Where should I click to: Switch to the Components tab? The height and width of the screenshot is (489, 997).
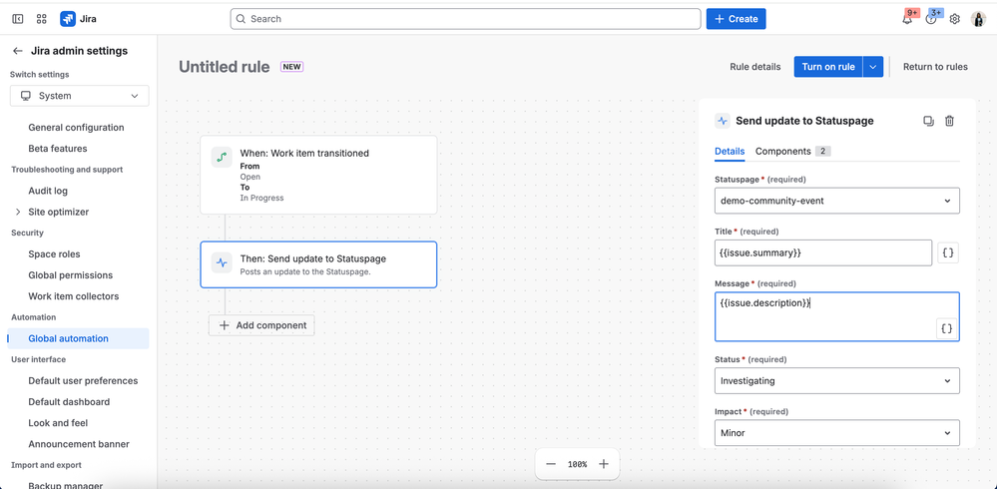(792, 152)
